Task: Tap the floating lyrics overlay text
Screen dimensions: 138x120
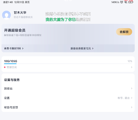Action: point(68,17)
